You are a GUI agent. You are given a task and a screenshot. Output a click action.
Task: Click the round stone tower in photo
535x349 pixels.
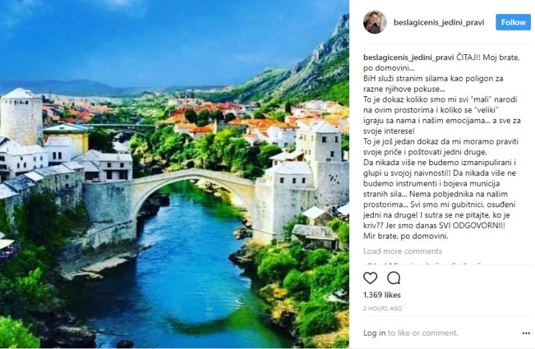pyautogui.click(x=21, y=117)
